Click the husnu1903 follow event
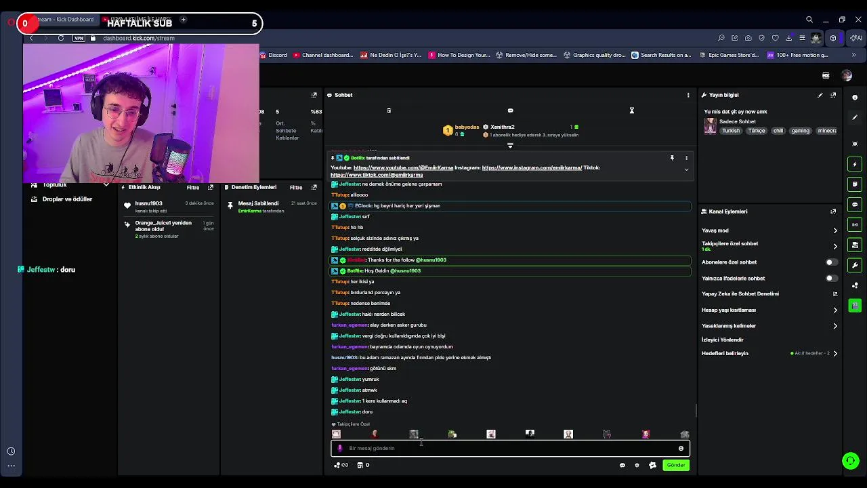 click(169, 206)
